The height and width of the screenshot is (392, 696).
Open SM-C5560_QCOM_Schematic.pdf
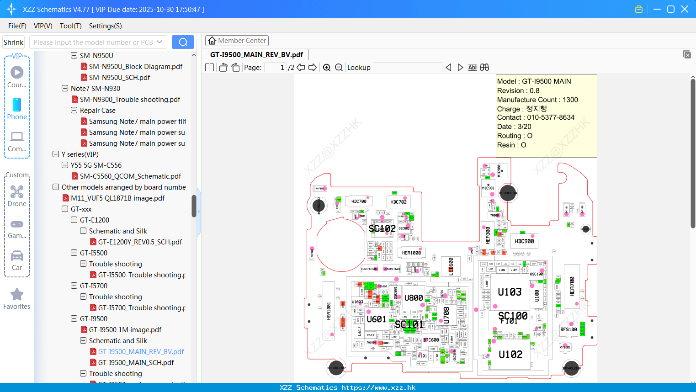tap(130, 176)
